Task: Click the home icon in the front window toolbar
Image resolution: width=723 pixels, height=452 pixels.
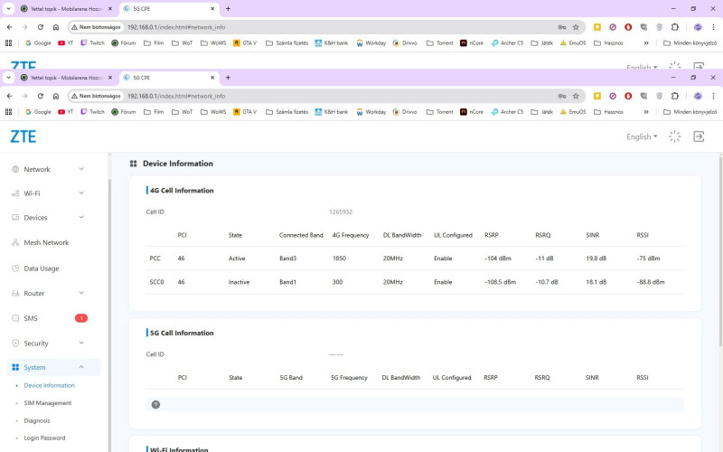Action: pyautogui.click(x=56, y=96)
